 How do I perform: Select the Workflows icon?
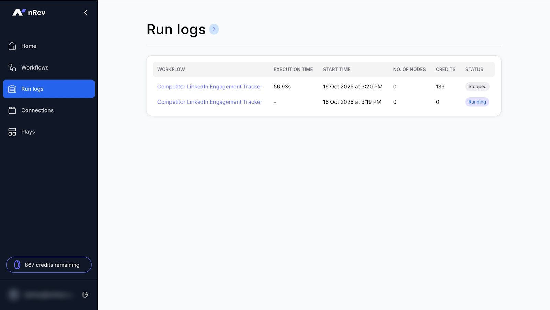pos(11,67)
